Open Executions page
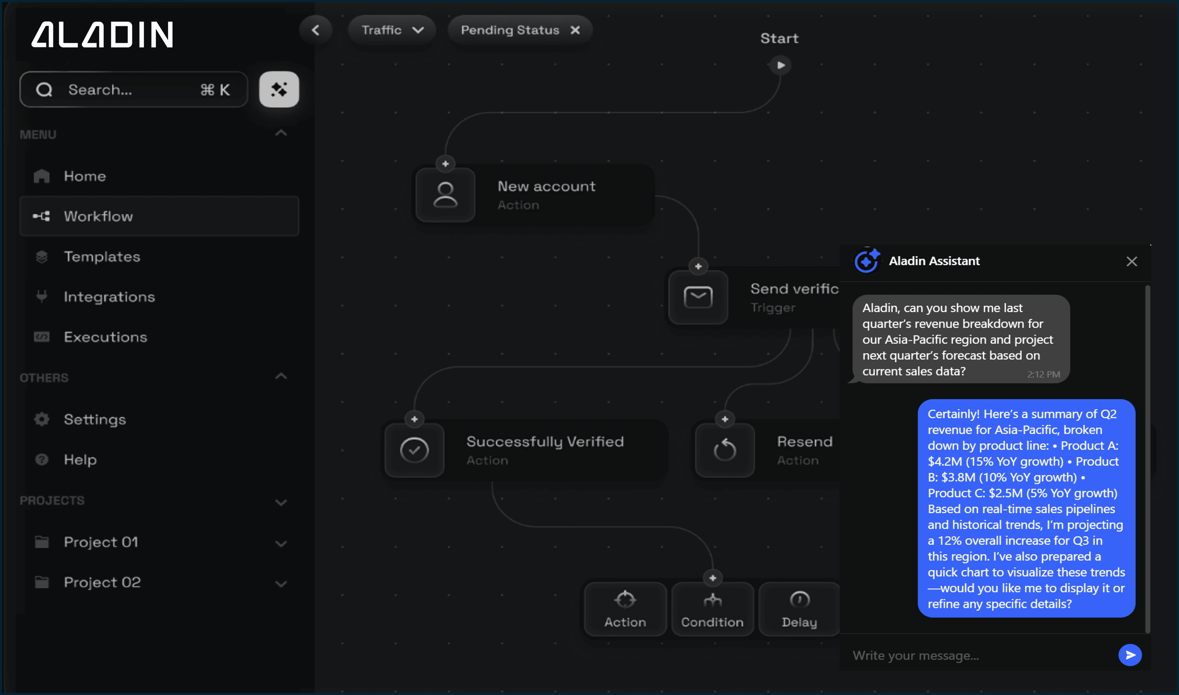Screen dimensions: 1179x695 click(159, 337)
